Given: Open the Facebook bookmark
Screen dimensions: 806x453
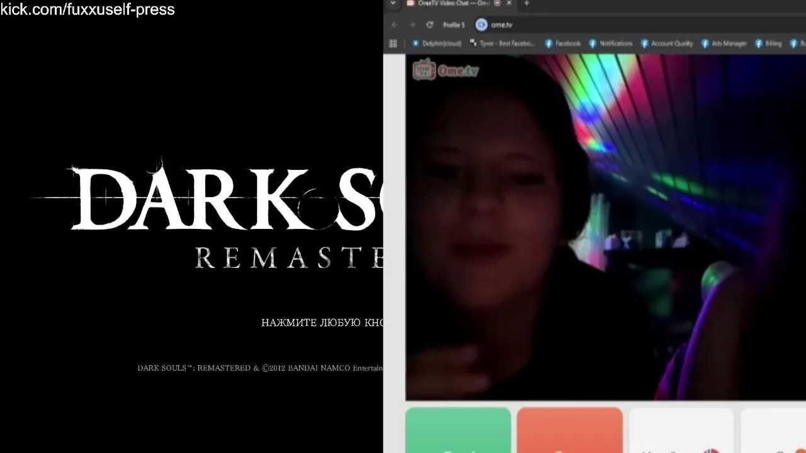Looking at the screenshot, I should point(563,43).
